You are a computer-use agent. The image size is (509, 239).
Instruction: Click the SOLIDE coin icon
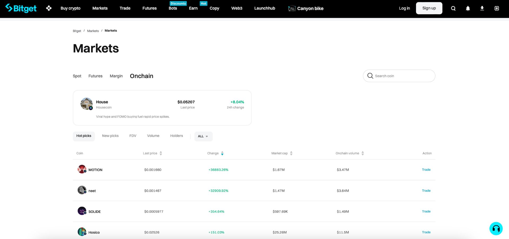click(82, 211)
